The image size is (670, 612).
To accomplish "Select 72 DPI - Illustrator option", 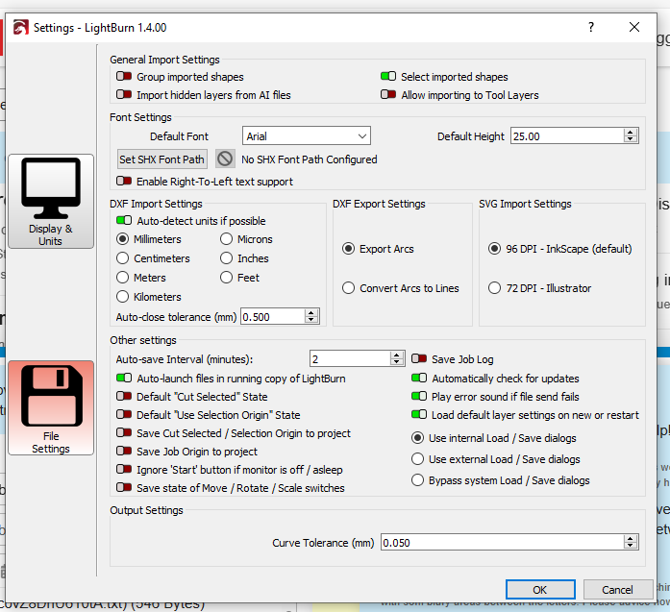I will click(495, 288).
